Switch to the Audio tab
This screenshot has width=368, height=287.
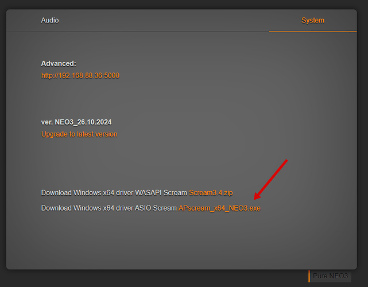tap(49, 20)
